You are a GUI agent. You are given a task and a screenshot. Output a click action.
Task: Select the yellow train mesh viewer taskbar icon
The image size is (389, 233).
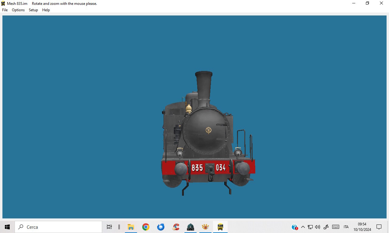pos(220,227)
